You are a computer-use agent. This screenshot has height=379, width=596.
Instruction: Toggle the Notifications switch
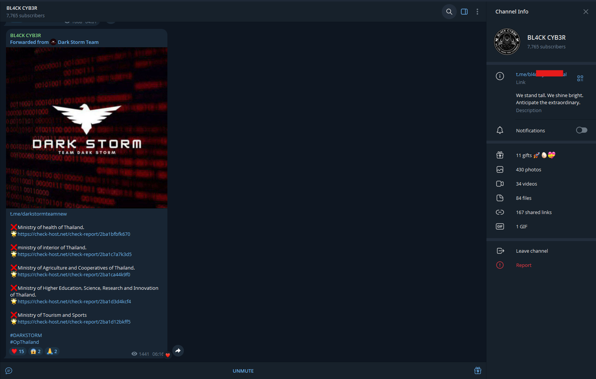[x=582, y=130]
